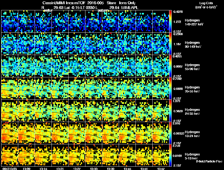224x170 pixels.
Task: Click the '13:45' time axis label
Action: 127,169
